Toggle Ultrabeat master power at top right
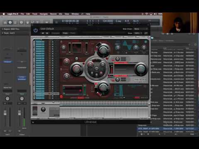199x149 pixels. click(x=146, y=41)
